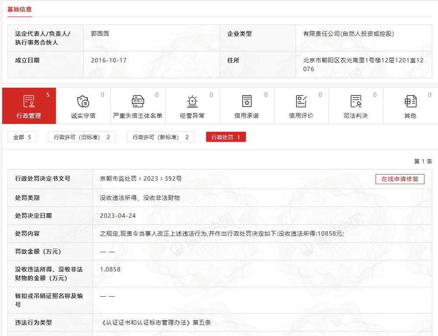Click the 罚款金额（万元） label
Image resolution: width=438 pixels, height=336 pixels.
click(38, 251)
